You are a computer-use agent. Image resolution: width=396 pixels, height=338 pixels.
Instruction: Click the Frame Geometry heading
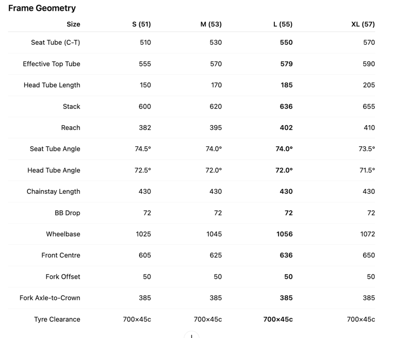point(42,8)
